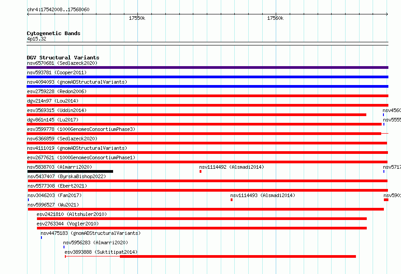Click the DGV Structural Variants track title
Image resolution: width=401 pixels, height=274 pixels.
click(63, 58)
